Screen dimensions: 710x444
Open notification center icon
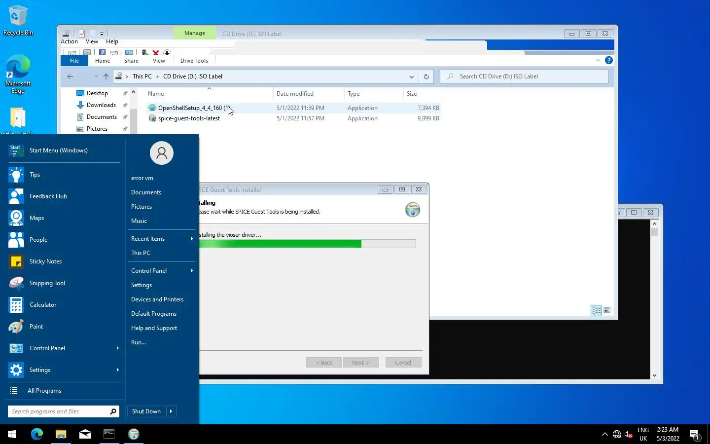[695, 435]
